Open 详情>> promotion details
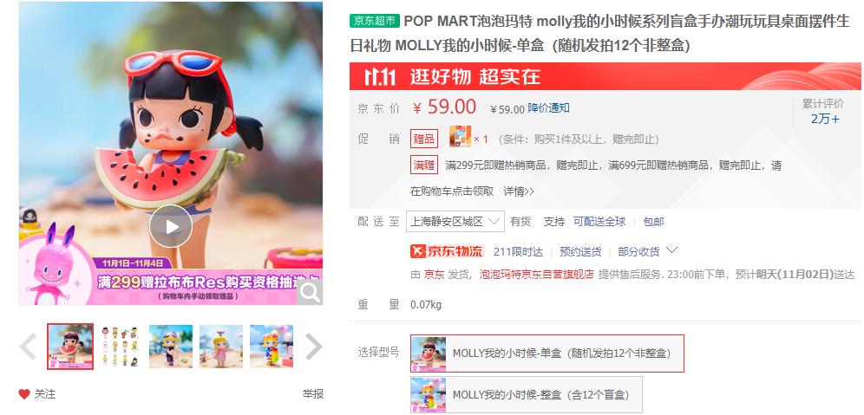The height and width of the screenshot is (415, 864). pos(519,191)
